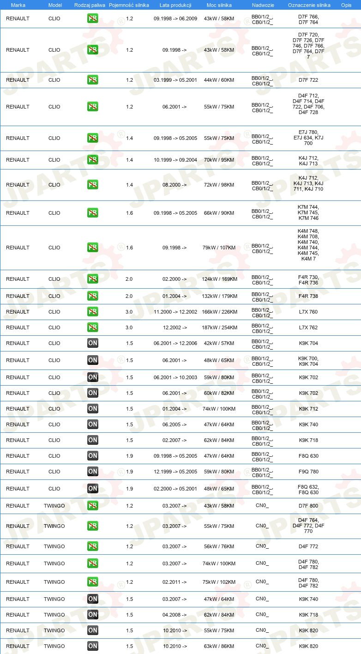The height and width of the screenshot is (654, 361).
Task: Click the Moc silnika column header
Action: [x=219, y=5]
